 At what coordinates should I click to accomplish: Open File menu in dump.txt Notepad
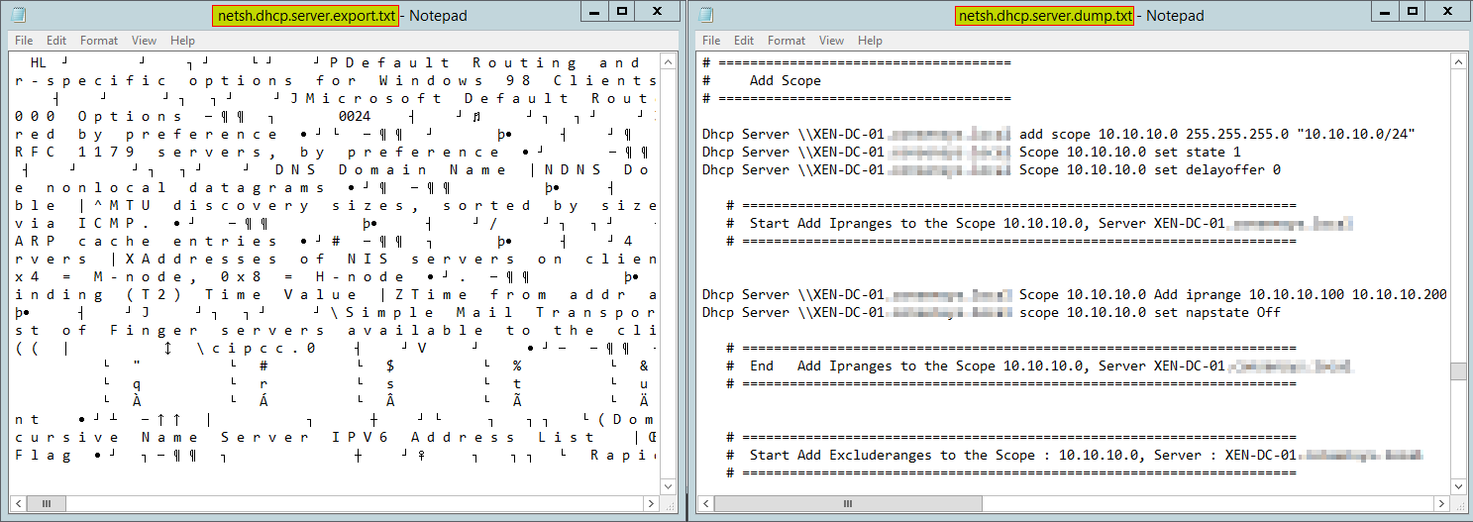[x=710, y=41]
